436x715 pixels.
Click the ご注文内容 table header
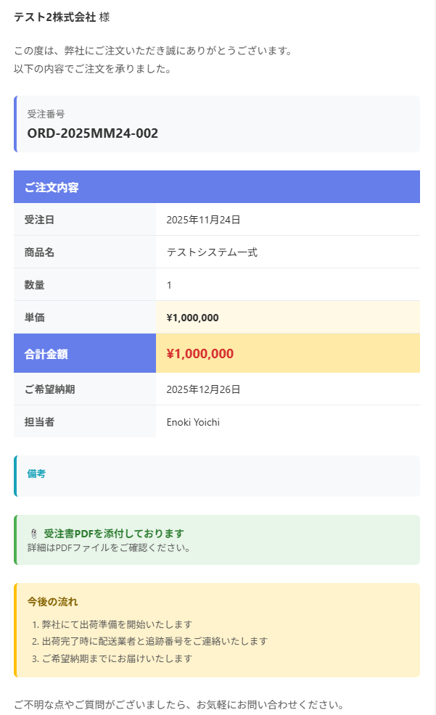[x=52, y=187]
